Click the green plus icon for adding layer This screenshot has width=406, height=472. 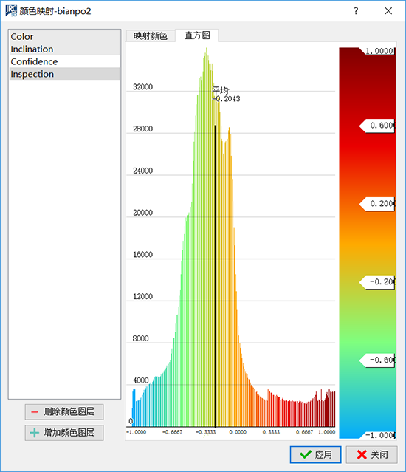tap(35, 433)
